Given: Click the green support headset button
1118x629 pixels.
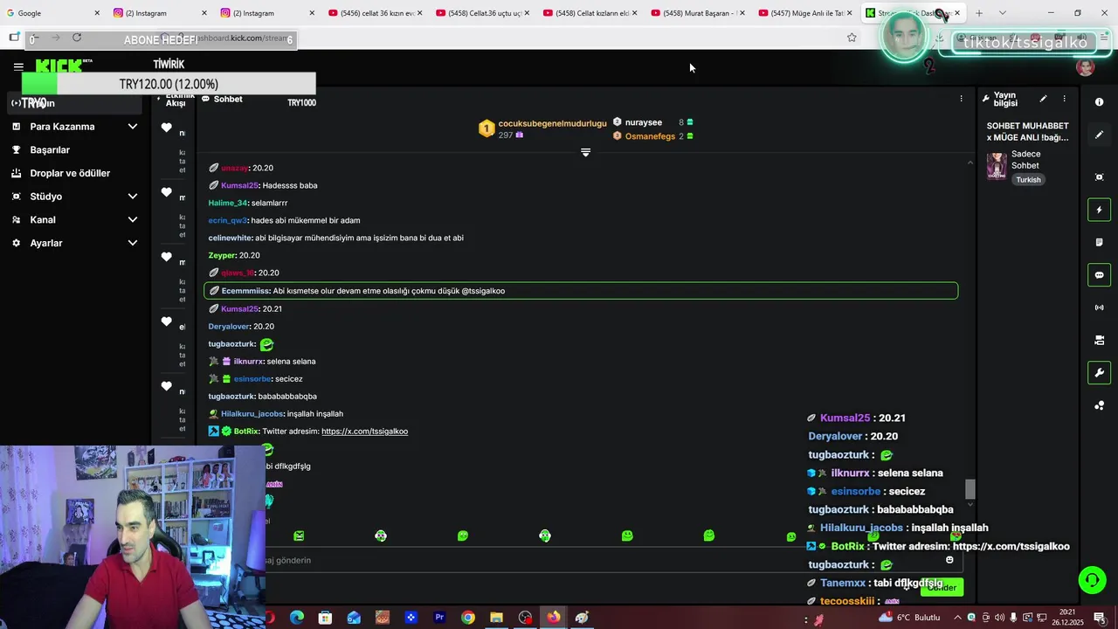Looking at the screenshot, I should click(x=1091, y=579).
